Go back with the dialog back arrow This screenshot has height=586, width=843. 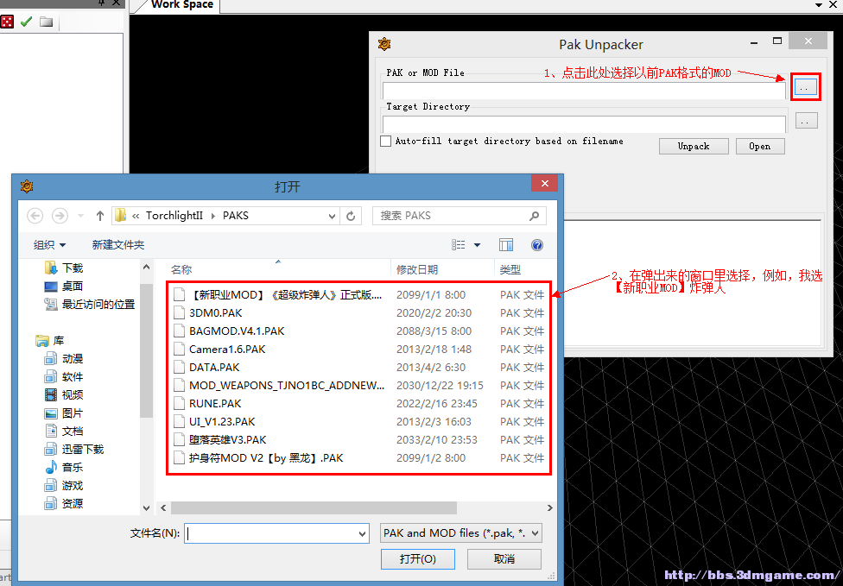coord(35,216)
